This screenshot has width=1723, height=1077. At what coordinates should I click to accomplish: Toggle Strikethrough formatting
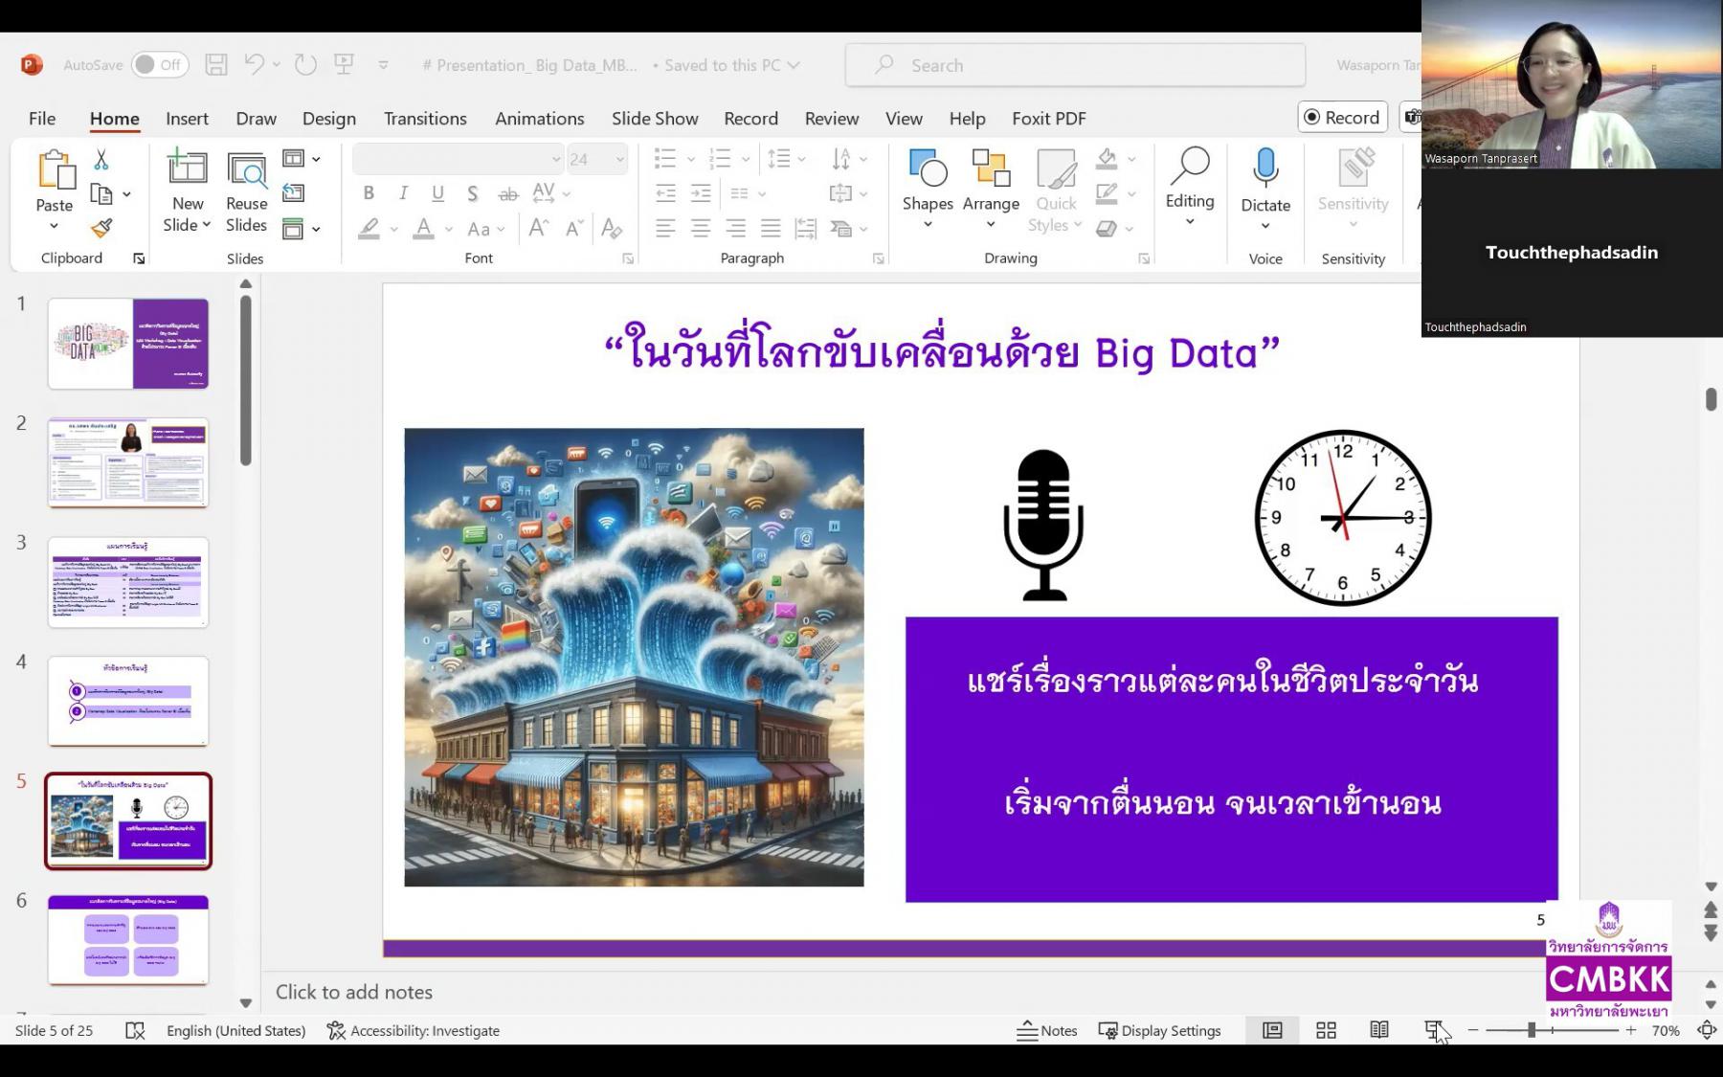[x=507, y=193]
